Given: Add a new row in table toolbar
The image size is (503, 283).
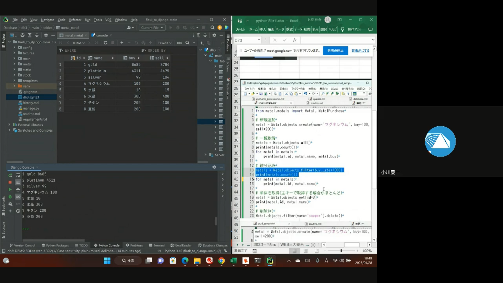Looking at the screenshot, I should (x=122, y=43).
